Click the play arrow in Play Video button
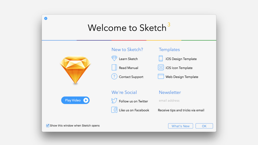Screen dimensions: 258x145 [86, 100]
